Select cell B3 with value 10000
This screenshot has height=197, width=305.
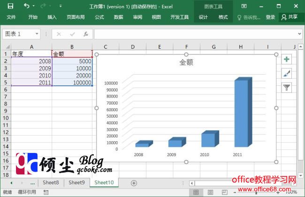72,68
